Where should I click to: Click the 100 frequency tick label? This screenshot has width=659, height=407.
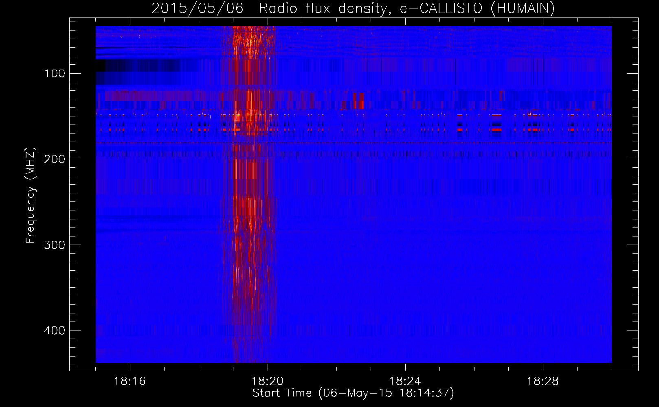55,73
